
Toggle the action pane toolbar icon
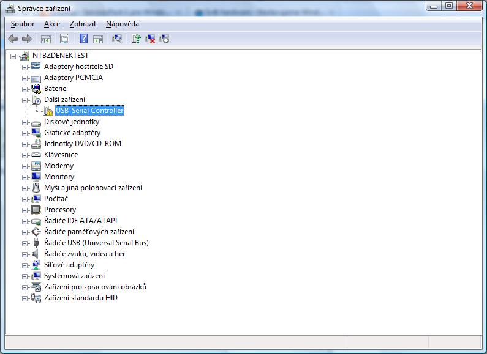tap(98, 39)
